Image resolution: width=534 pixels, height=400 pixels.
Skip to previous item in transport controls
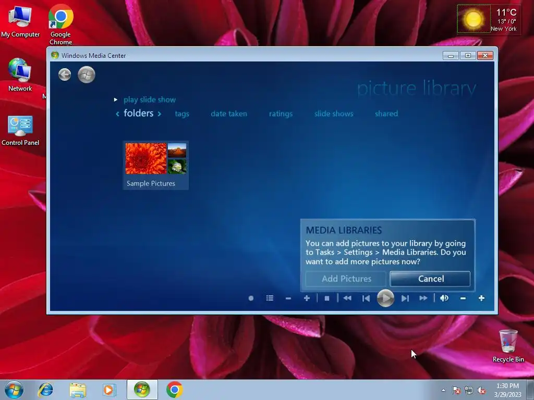point(366,298)
